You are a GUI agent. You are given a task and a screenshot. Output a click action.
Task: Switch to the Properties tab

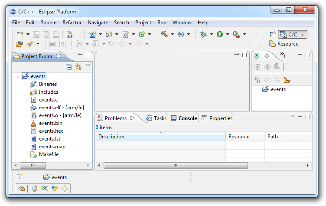pyautogui.click(x=217, y=118)
